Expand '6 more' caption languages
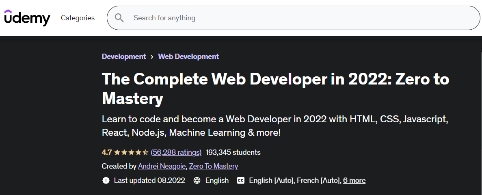 click(x=354, y=180)
